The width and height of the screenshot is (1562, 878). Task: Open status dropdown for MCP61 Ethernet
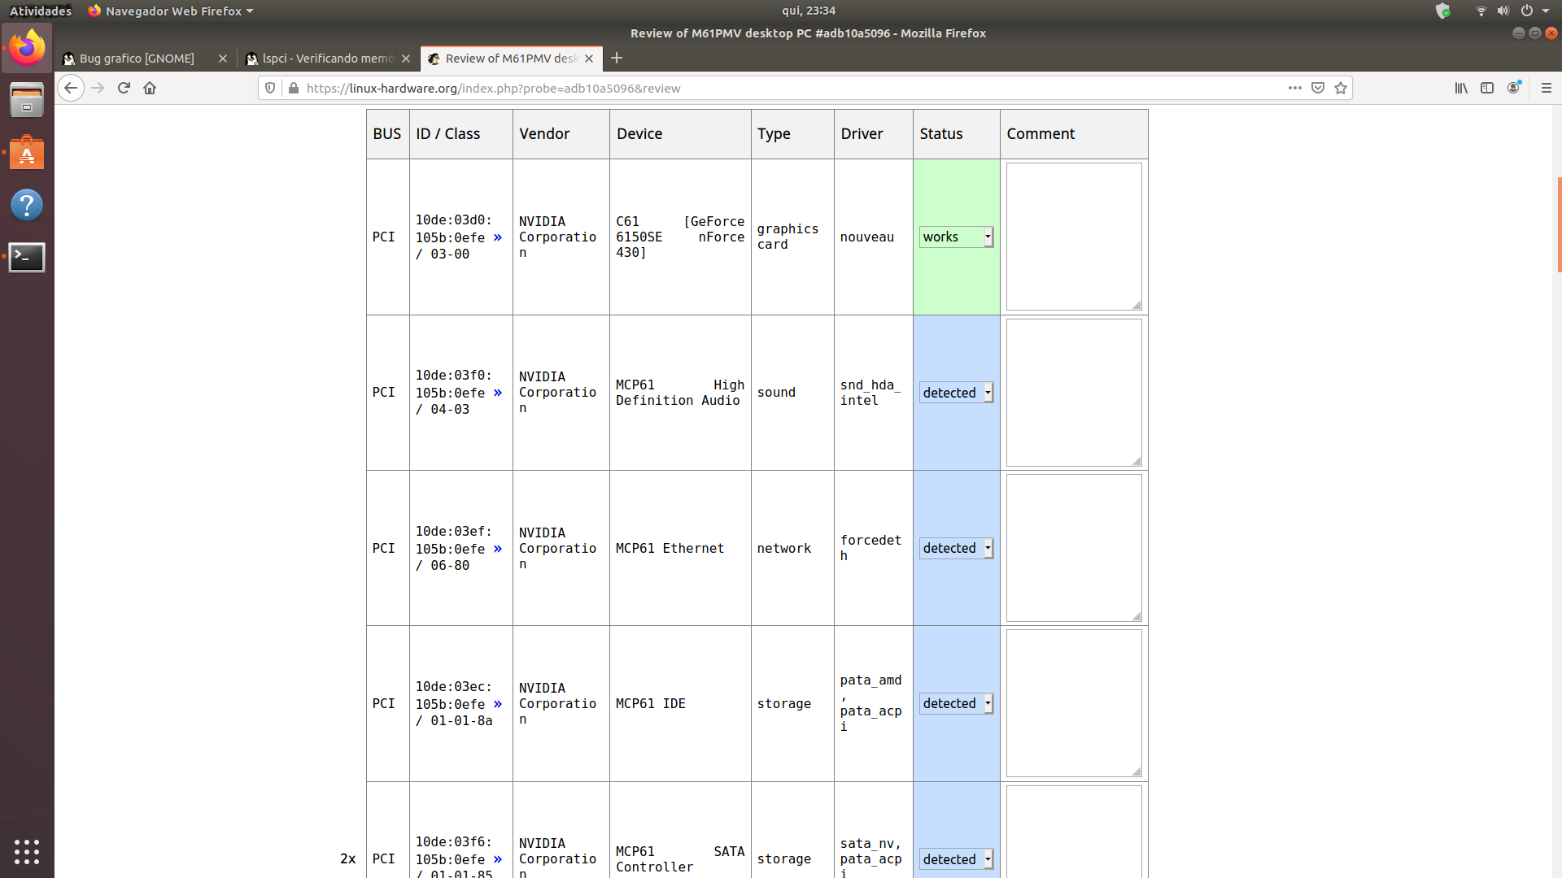point(956,548)
